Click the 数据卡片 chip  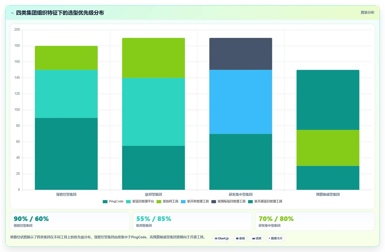pos(276,238)
